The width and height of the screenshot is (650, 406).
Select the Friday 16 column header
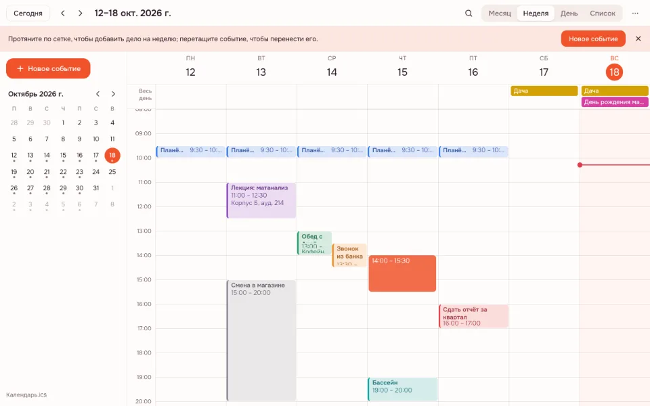click(473, 67)
